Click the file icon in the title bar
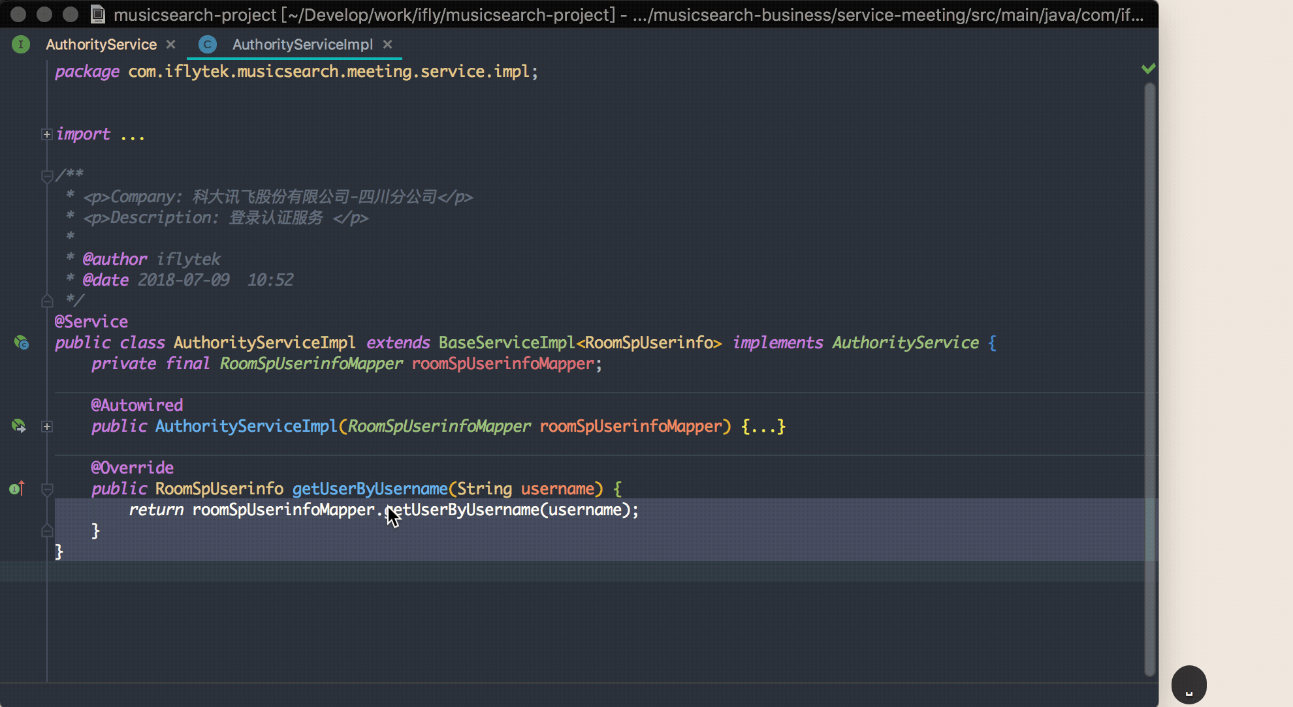This screenshot has width=1293, height=707. point(98,14)
